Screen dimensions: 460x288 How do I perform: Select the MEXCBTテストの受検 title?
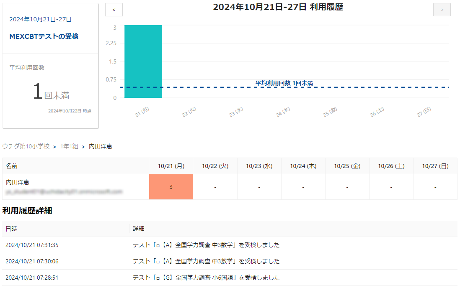(x=44, y=36)
